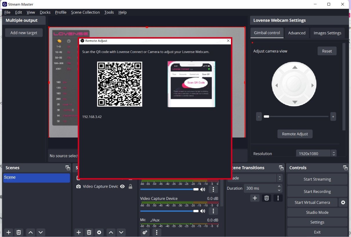The width and height of the screenshot is (351, 237).
Task: Float the Scene Transitions dock
Action: pyautogui.click(x=281, y=168)
